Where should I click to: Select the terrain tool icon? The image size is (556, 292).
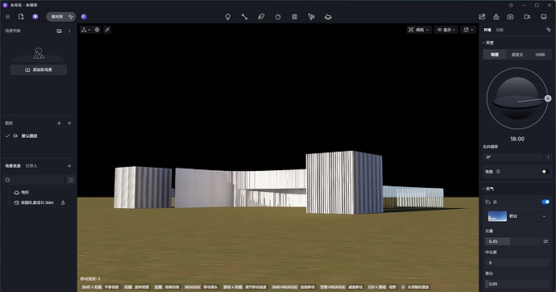click(328, 17)
